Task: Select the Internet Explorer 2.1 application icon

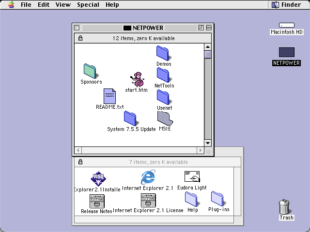Action: tap(148, 177)
